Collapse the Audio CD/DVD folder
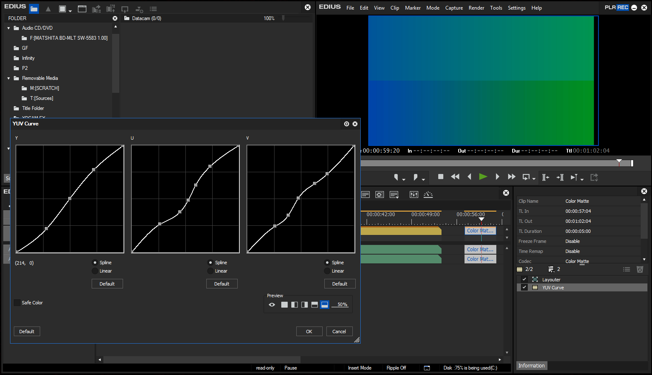Viewport: 652px width, 375px height. coord(8,28)
